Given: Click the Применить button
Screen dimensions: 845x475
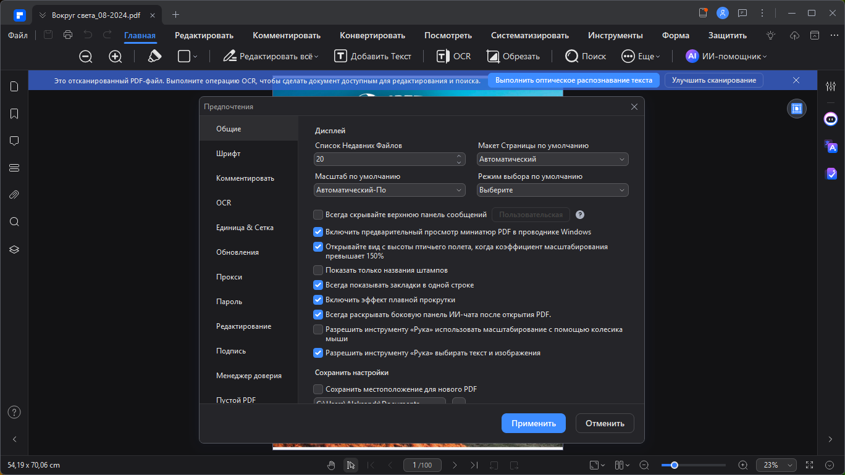Looking at the screenshot, I should point(534,423).
